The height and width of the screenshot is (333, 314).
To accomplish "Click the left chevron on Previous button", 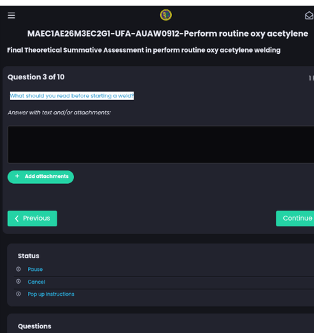I will 17,218.
